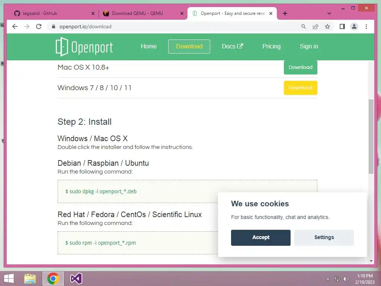Expand the tab search dropdown
The width and height of the screenshot is (381, 286).
[329, 13]
